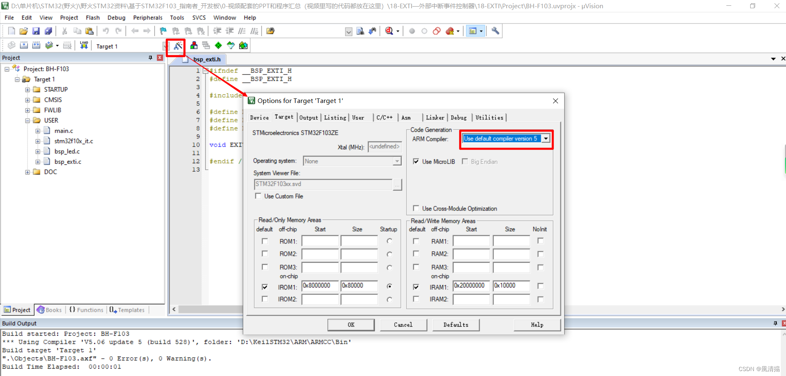The width and height of the screenshot is (786, 376).
Task: Collapse Project: BH-F103 tree node
Action: [x=7, y=69]
